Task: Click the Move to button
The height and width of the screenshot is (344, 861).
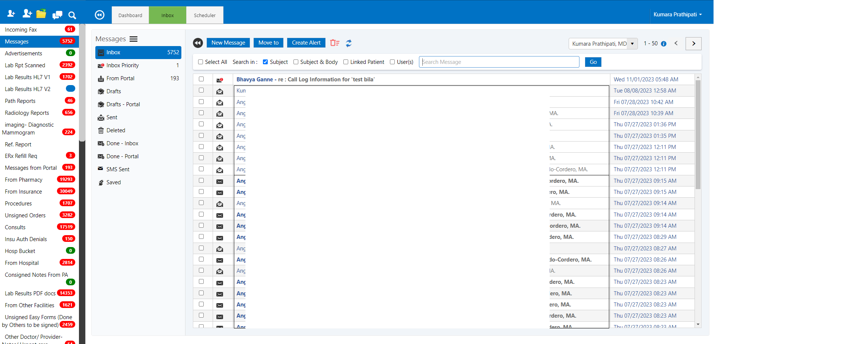Action: point(268,42)
